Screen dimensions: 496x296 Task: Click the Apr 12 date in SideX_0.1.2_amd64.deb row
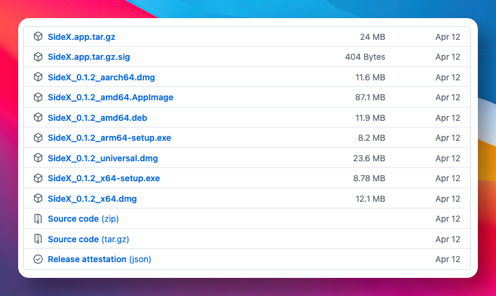448,118
